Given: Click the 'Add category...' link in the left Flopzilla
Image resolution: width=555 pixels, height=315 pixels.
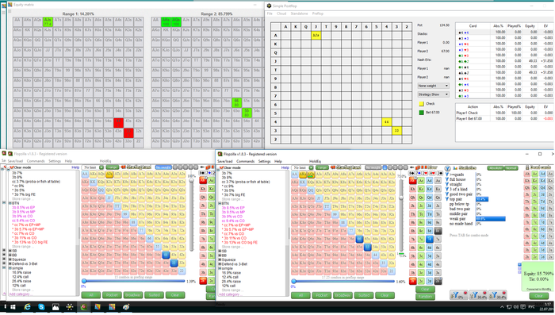Looking at the screenshot, I should click(20, 294).
